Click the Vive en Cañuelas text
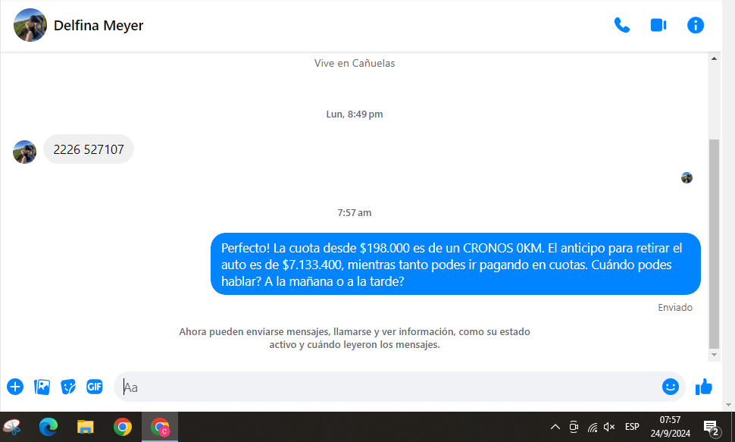 pos(355,64)
